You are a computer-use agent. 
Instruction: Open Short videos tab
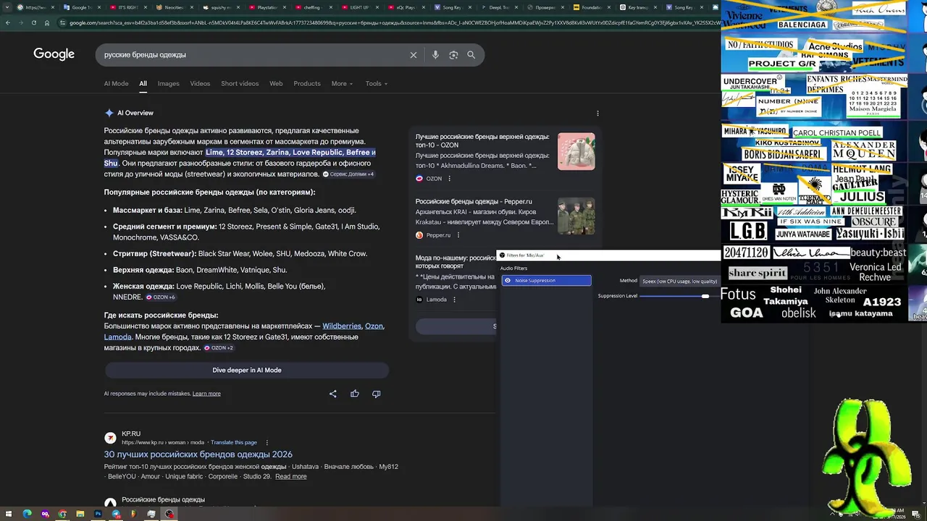[240, 83]
